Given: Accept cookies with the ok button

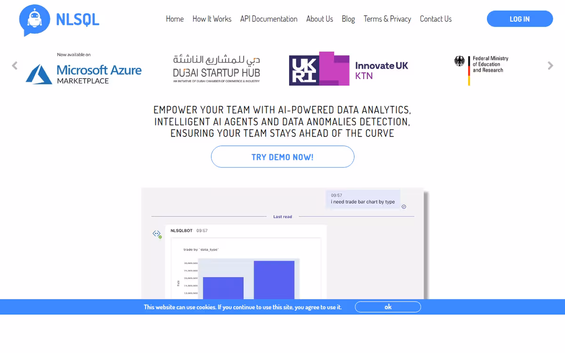Looking at the screenshot, I should click(x=388, y=307).
